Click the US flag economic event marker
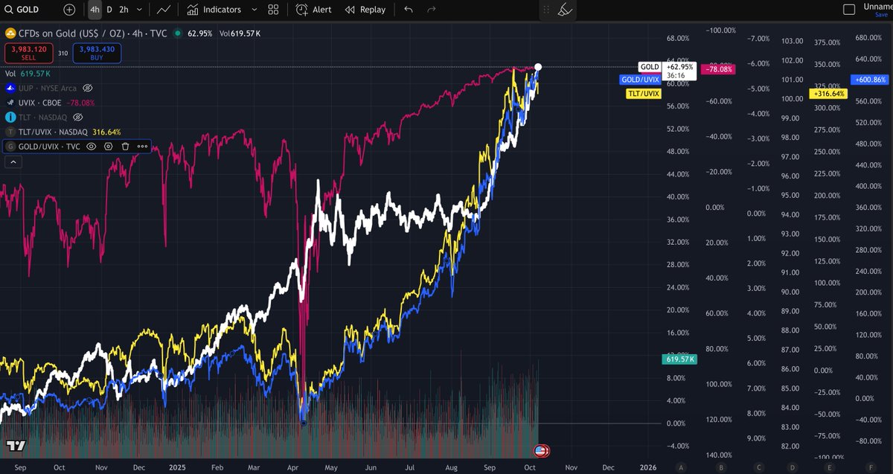This screenshot has height=474, width=893. pos(542,450)
